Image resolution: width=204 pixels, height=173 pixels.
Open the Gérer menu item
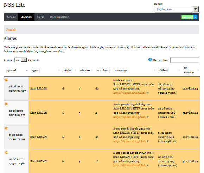click(40, 17)
